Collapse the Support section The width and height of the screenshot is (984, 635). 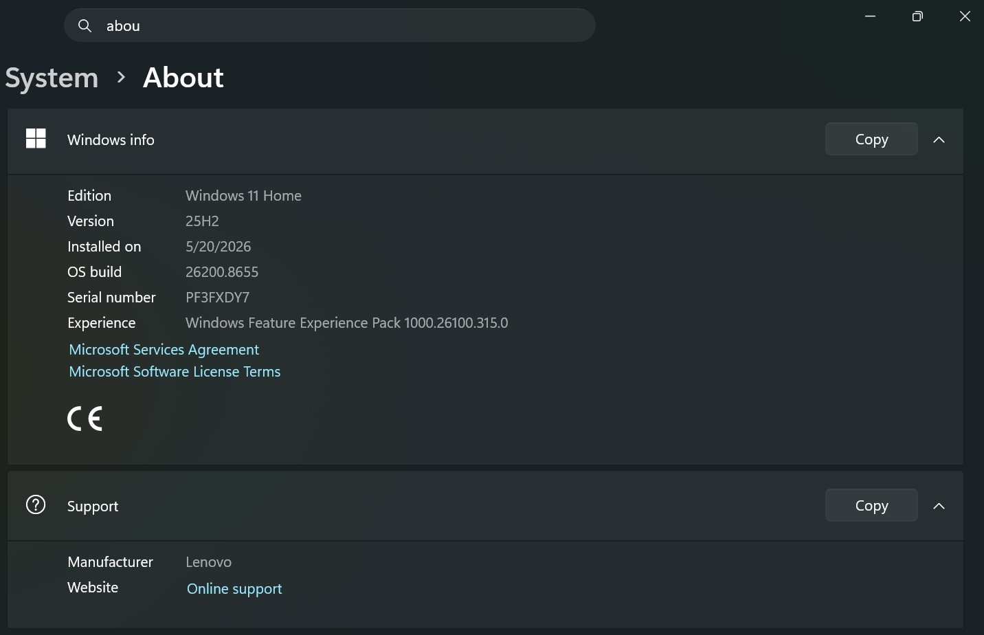[939, 506]
